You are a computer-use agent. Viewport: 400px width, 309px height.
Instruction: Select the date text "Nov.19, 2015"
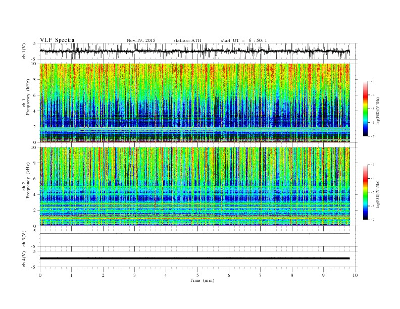point(141,40)
